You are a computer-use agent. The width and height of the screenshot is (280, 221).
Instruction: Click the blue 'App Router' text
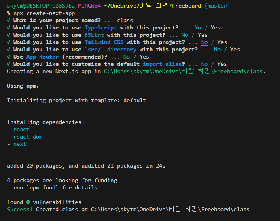tap(42, 57)
